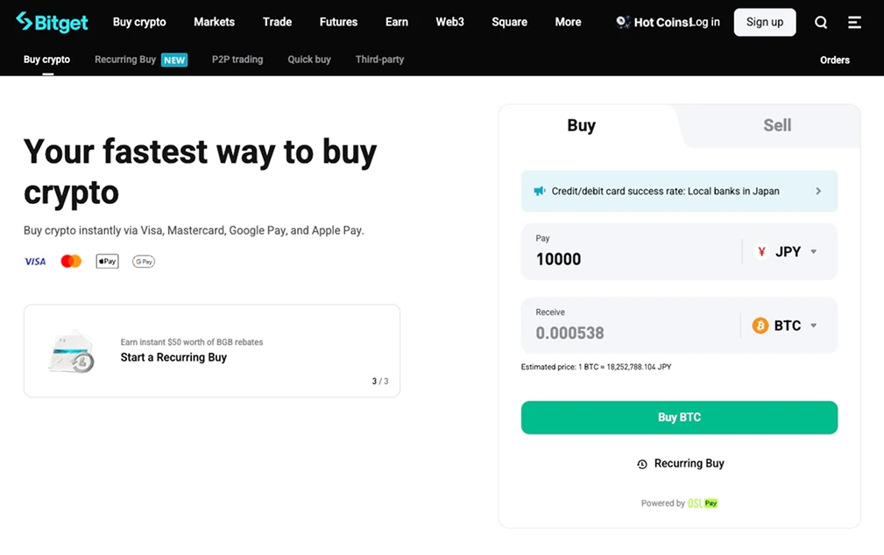Open the Futures menu

[x=338, y=22]
